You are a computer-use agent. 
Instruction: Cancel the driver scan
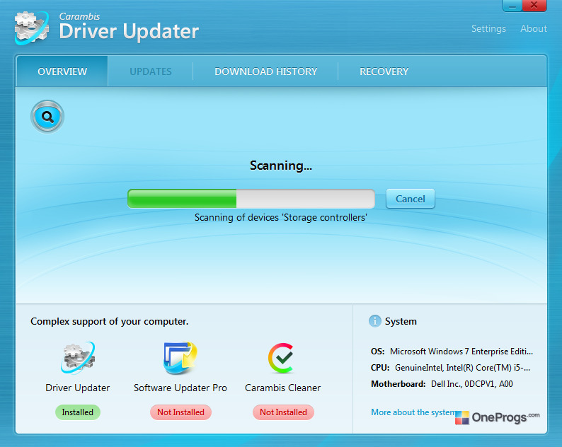coord(411,199)
